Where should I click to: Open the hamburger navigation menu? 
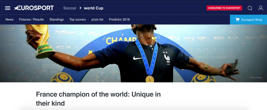pos(8,8)
